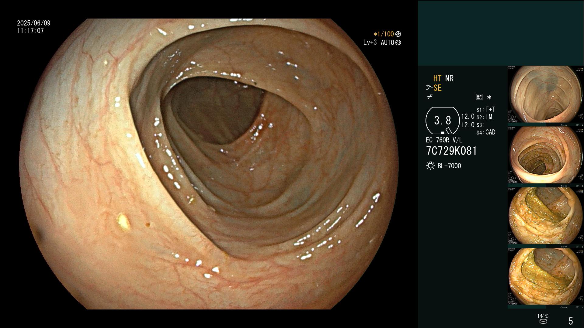Click the settings sliders icon beside the asterisk
The image size is (584, 328).
[x=479, y=97]
